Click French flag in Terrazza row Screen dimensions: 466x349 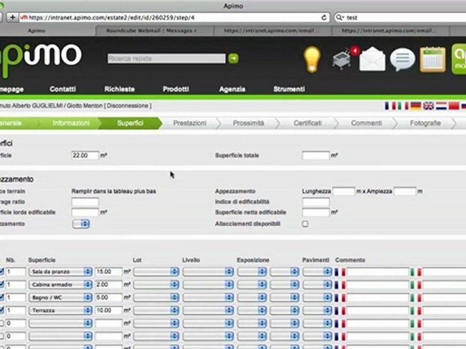(340, 311)
